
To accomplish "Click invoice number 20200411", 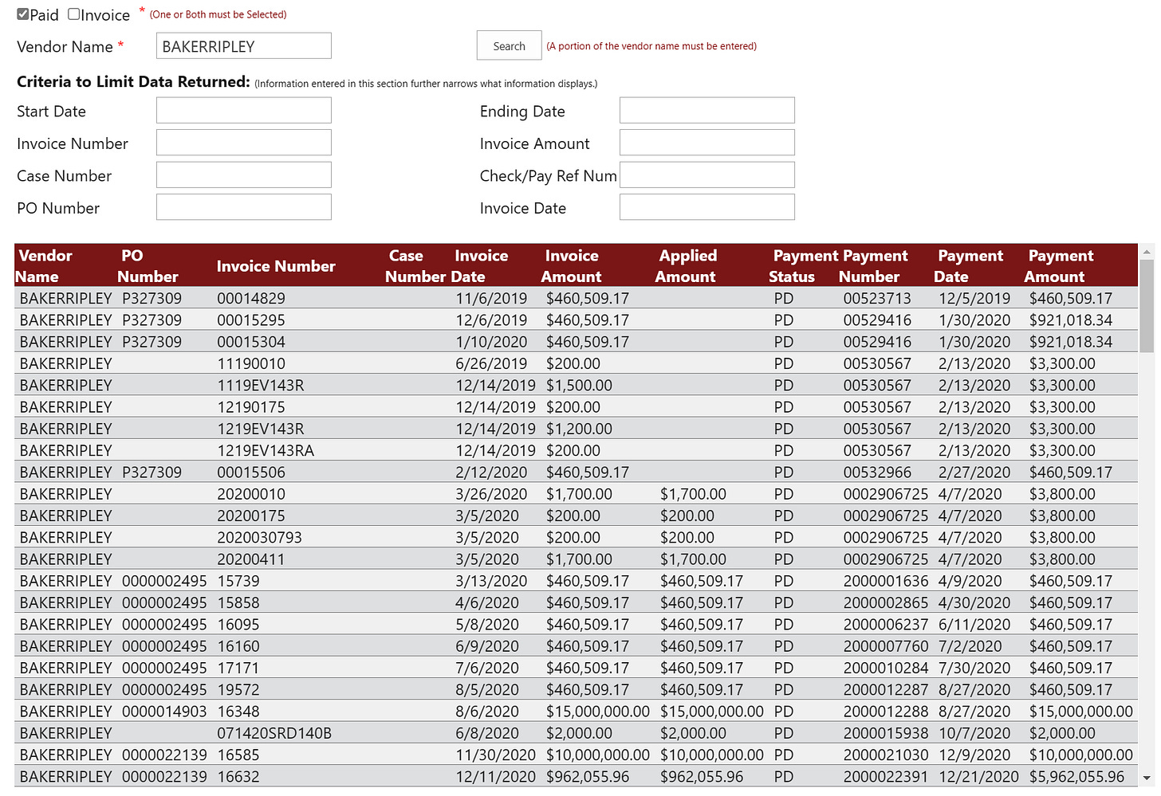I will pos(251,559).
